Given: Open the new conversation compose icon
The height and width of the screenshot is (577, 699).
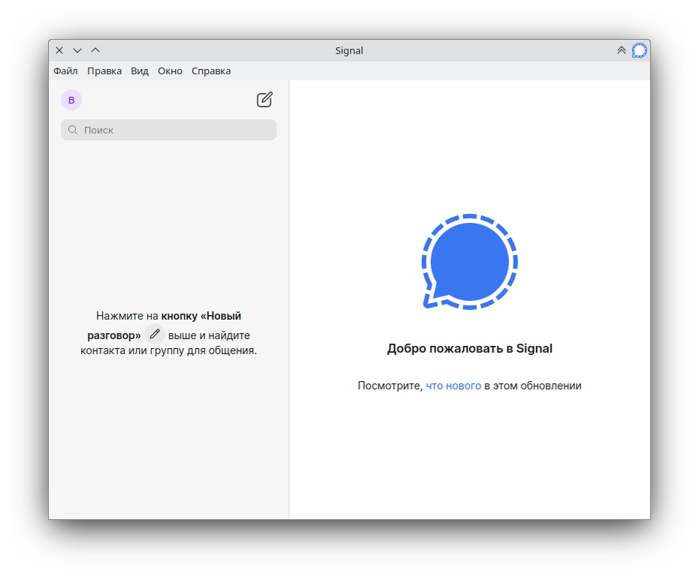Looking at the screenshot, I should tap(264, 99).
